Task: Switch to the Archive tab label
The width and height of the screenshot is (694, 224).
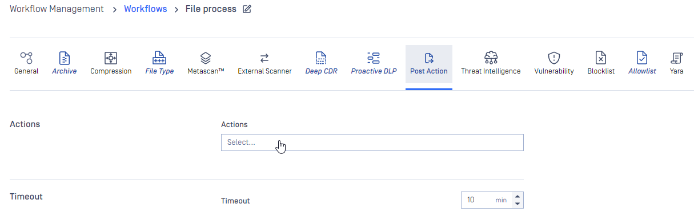Action: tap(65, 71)
